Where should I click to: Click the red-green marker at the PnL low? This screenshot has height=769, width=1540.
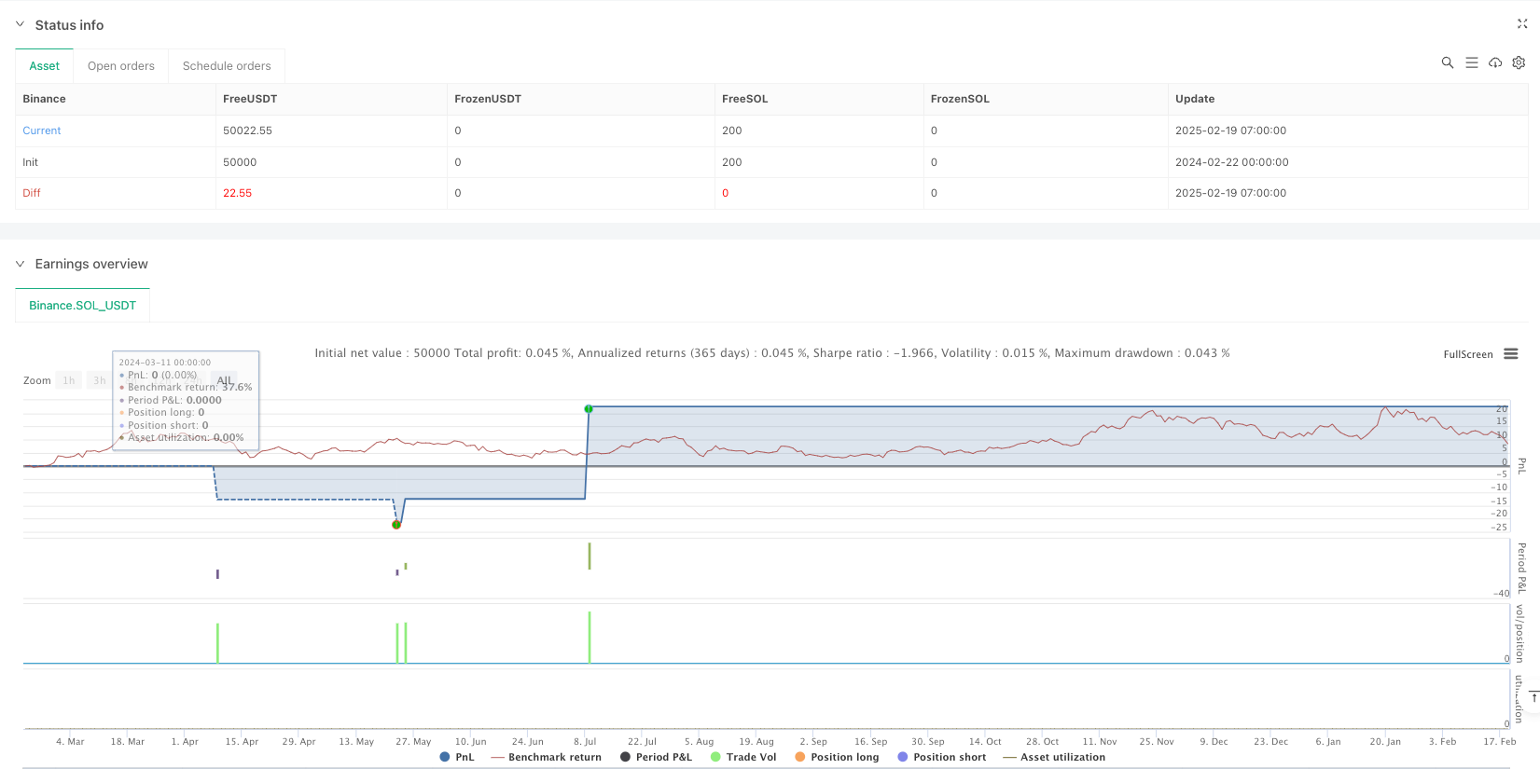pyautogui.click(x=396, y=525)
